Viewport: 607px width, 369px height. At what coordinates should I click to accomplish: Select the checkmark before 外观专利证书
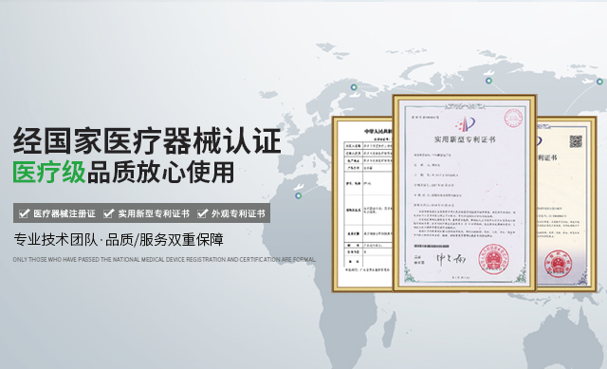point(202,213)
